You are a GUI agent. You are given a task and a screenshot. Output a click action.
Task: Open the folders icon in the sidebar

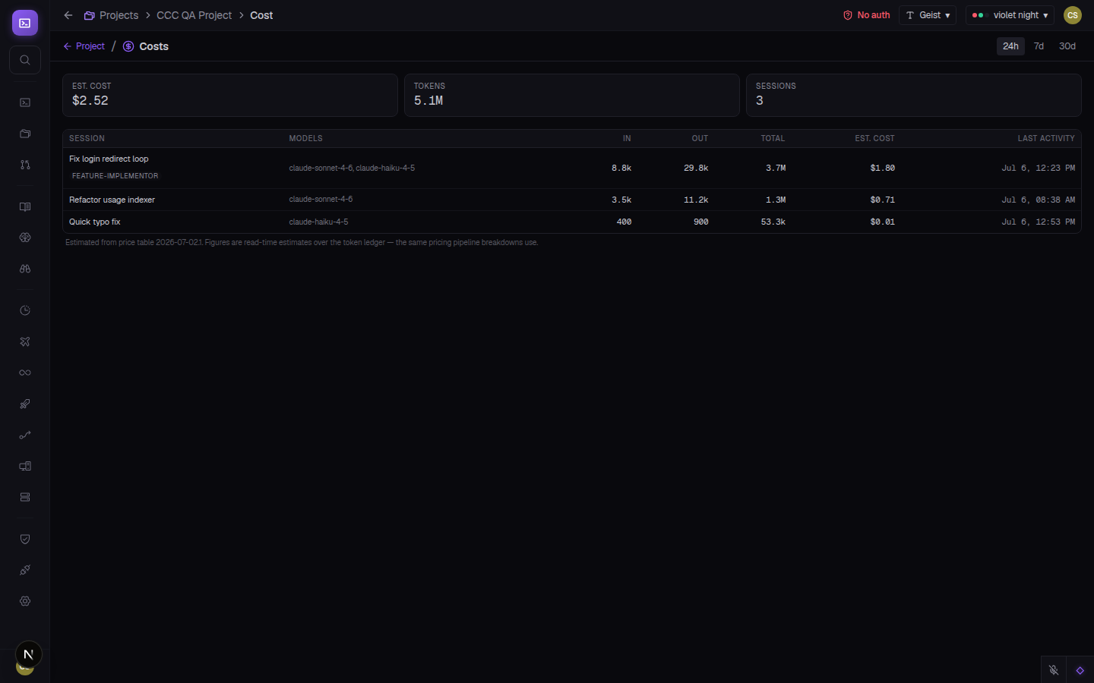tap(25, 134)
